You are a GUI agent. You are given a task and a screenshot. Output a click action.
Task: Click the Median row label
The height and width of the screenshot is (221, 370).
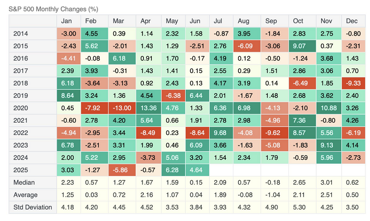(x=24, y=182)
